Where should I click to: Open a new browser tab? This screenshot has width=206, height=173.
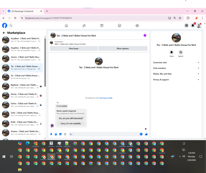tap(47, 11)
